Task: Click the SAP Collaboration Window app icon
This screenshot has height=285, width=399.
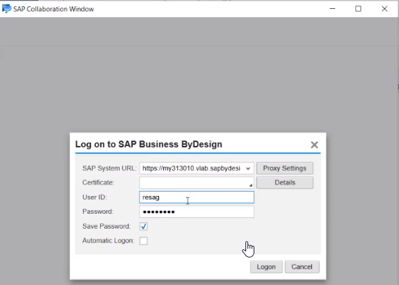Action: pyautogui.click(x=7, y=9)
